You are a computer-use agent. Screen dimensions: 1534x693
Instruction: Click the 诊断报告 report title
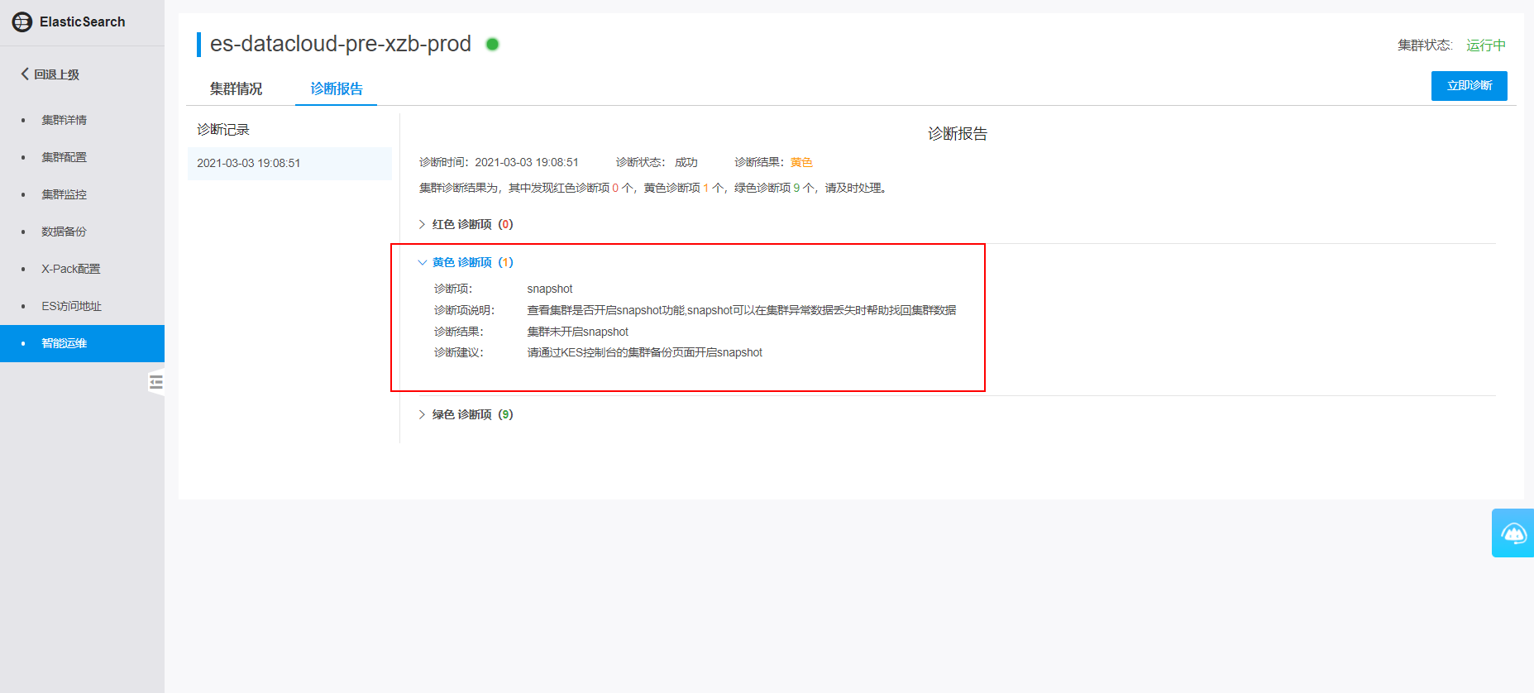click(x=958, y=134)
